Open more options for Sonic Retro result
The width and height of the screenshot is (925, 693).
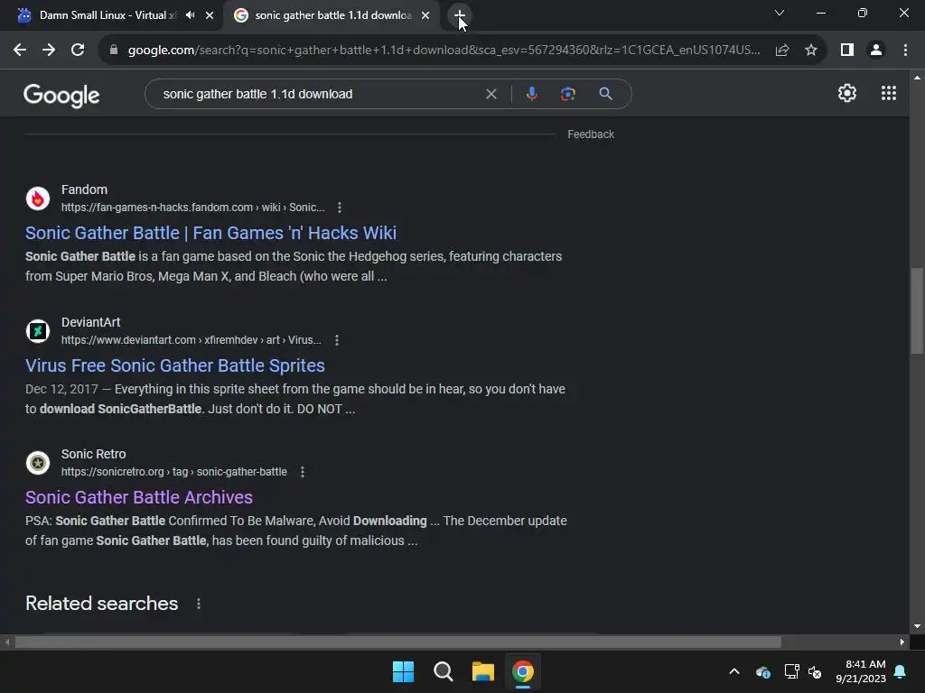pos(302,472)
